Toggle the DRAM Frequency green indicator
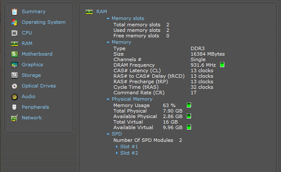281x172 pixels. click(222, 65)
